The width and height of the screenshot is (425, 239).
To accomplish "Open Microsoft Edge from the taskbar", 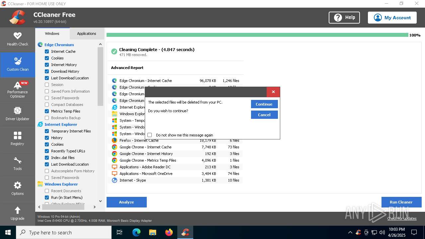I will (136, 232).
